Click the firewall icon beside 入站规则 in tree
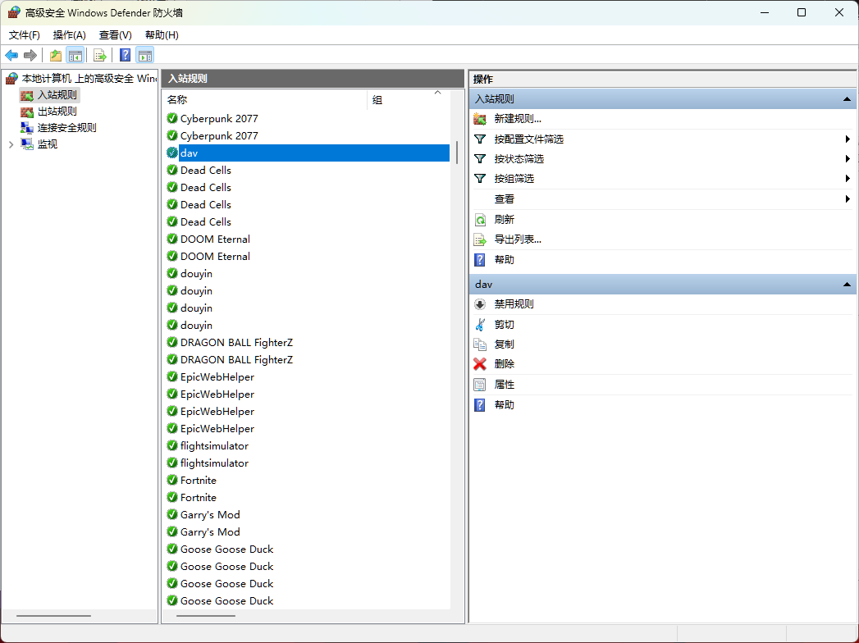Screen dimensions: 859x643 pos(27,95)
